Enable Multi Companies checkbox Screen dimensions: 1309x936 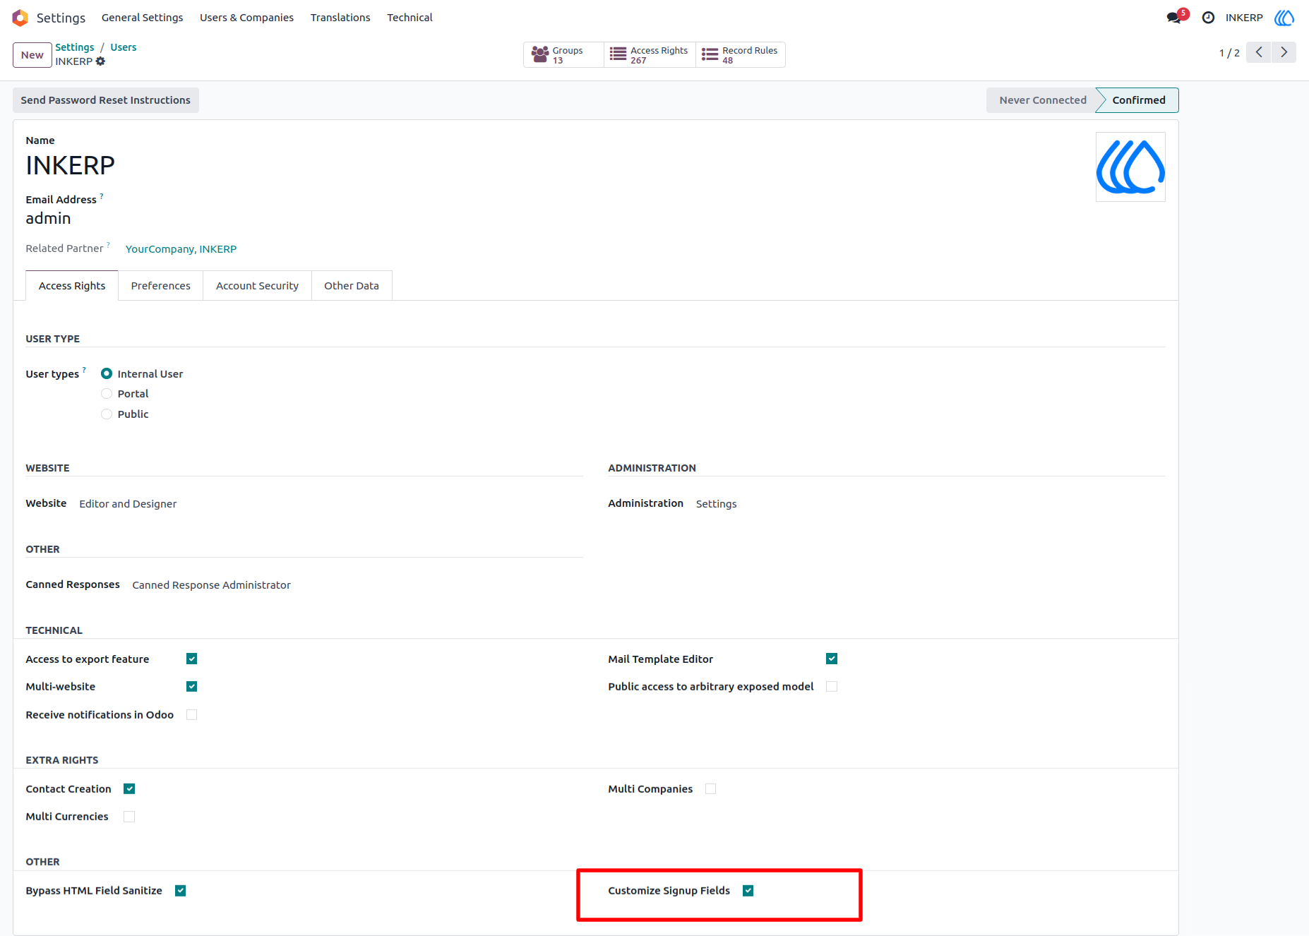click(711, 788)
